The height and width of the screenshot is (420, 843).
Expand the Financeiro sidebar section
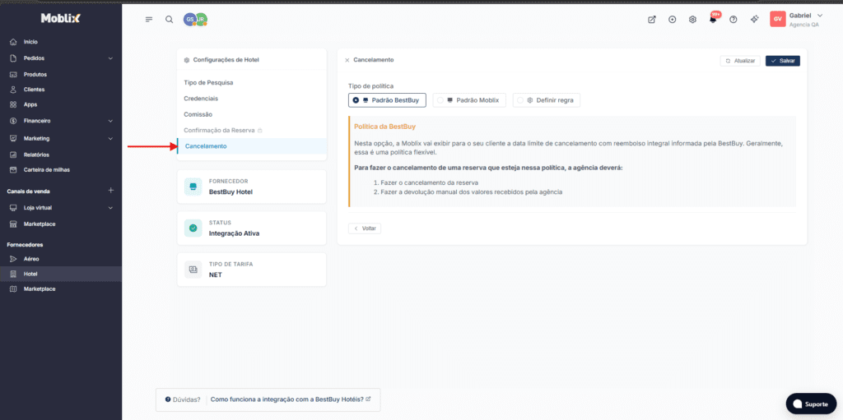point(110,121)
